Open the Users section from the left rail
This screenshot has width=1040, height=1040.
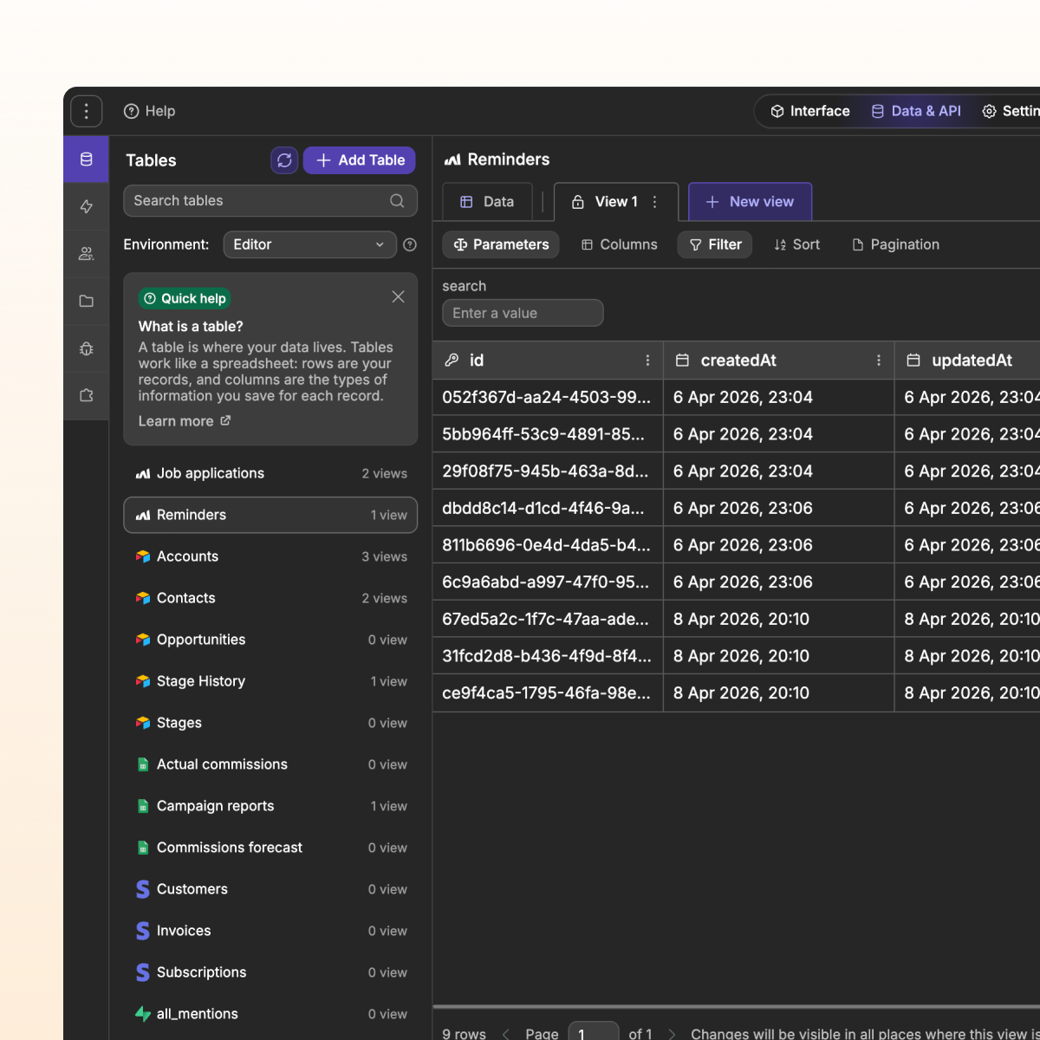pos(86,253)
